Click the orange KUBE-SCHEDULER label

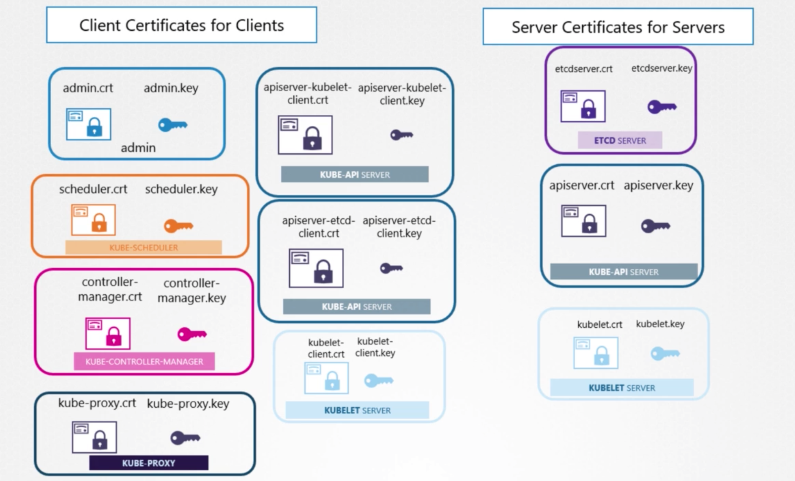pos(144,247)
